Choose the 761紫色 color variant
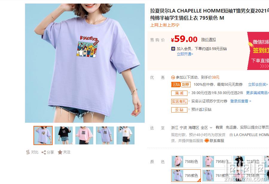The image size is (269, 184). tap(217, 175)
